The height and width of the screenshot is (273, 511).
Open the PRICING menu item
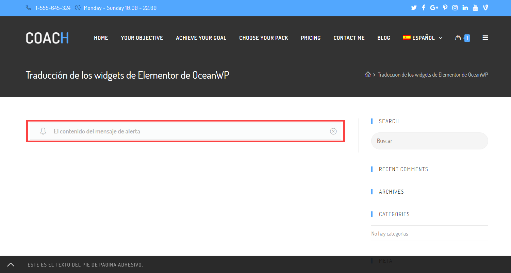tap(311, 38)
